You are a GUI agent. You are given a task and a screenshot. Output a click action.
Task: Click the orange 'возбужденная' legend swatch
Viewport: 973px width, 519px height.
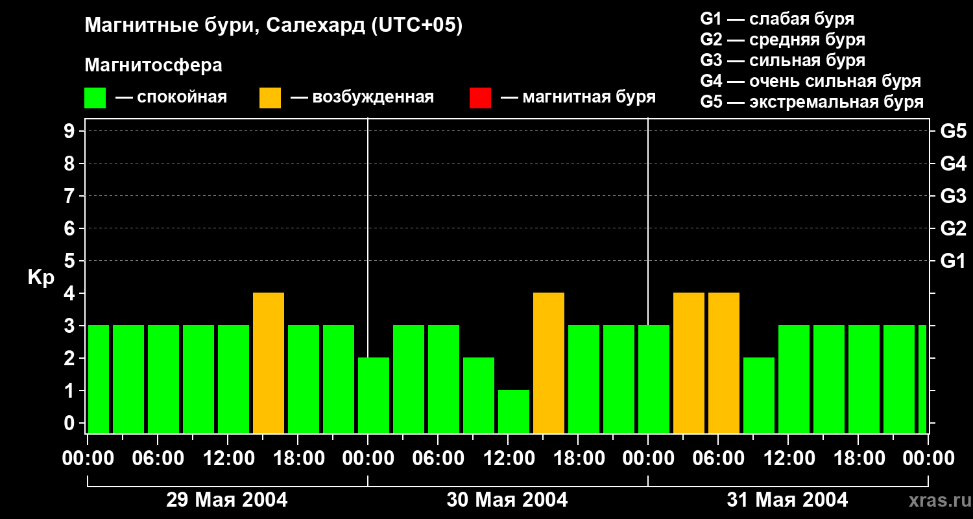click(x=270, y=97)
